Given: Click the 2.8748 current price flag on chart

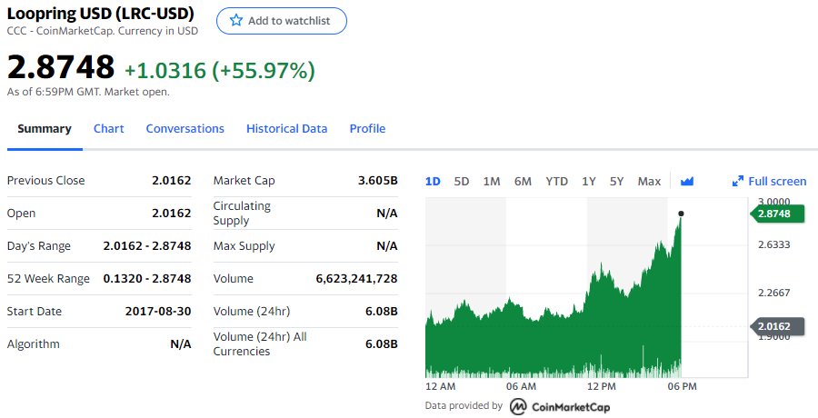Looking at the screenshot, I should [x=777, y=214].
